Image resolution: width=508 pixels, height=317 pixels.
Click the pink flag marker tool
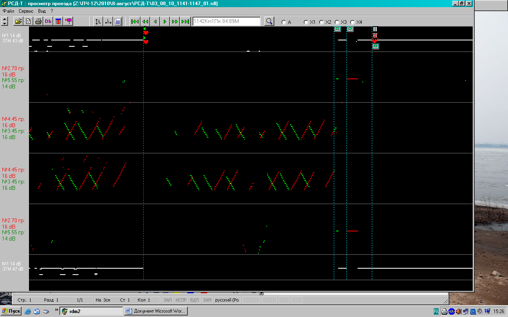point(68,21)
